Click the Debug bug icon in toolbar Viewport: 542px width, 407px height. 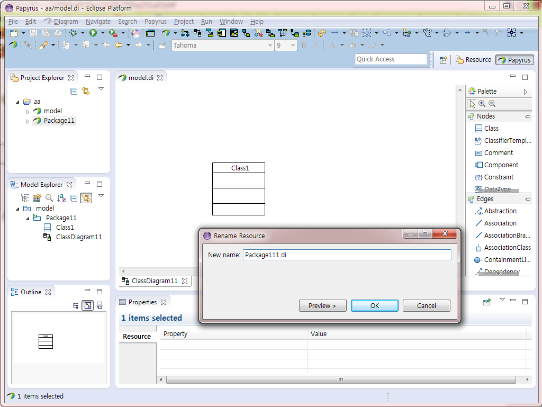tap(73, 33)
